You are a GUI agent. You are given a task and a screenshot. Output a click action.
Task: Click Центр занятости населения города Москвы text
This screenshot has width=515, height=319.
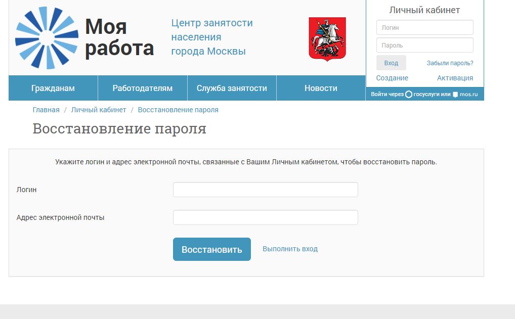click(x=212, y=37)
